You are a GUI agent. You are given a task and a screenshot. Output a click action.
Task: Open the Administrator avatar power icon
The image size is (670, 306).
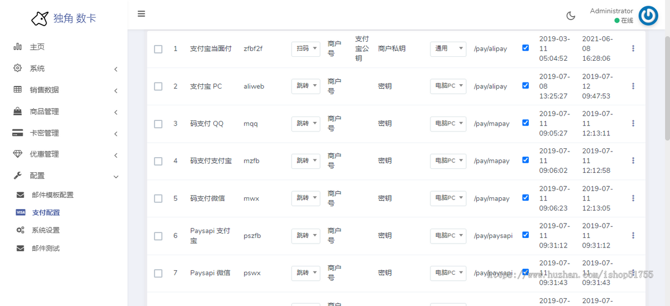pyautogui.click(x=648, y=16)
